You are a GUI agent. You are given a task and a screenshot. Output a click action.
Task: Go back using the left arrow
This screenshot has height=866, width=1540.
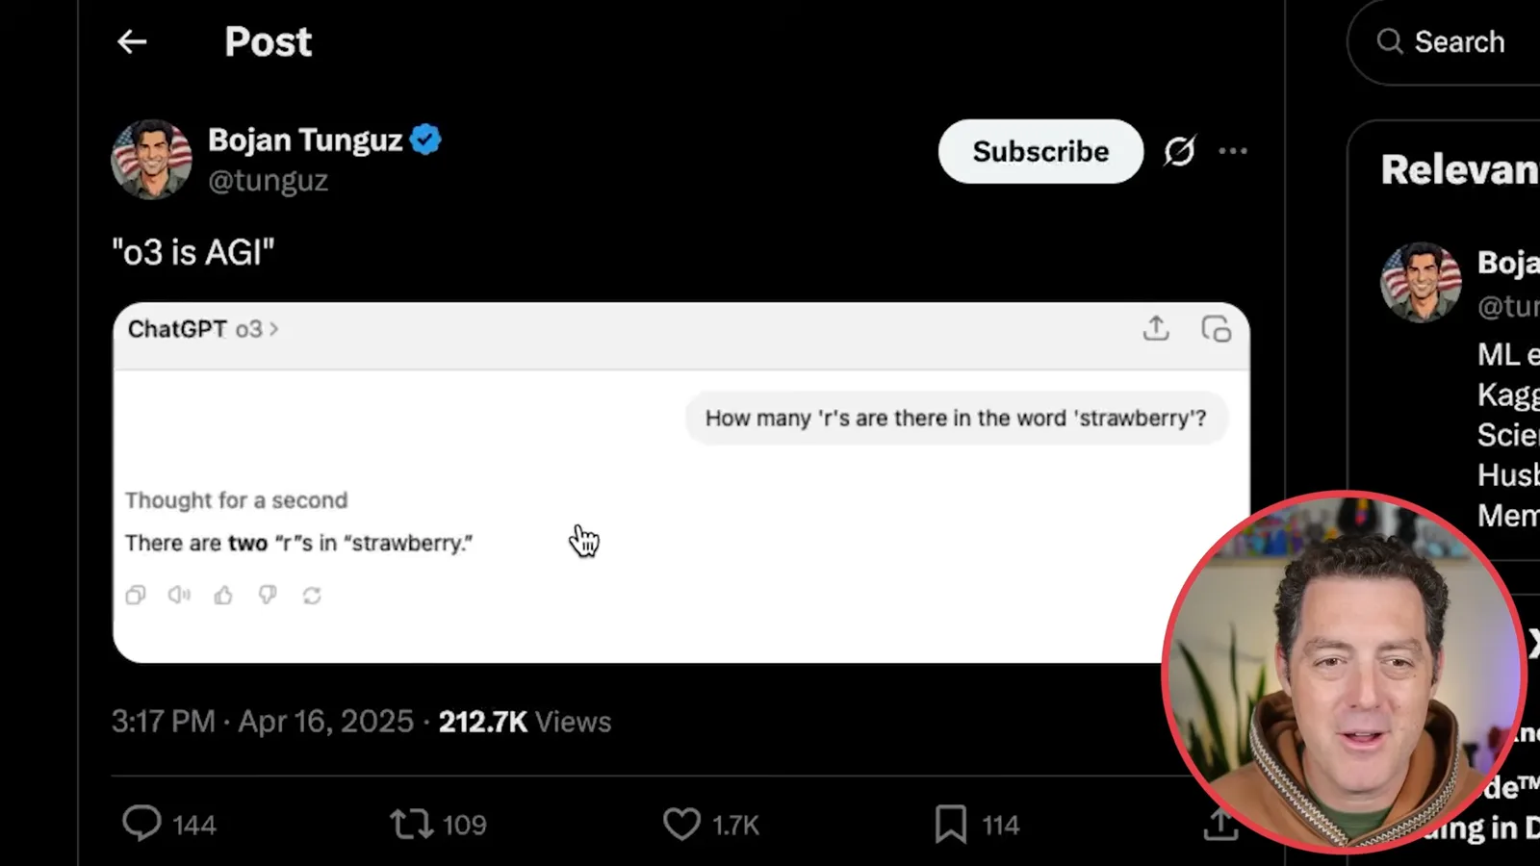point(132,41)
